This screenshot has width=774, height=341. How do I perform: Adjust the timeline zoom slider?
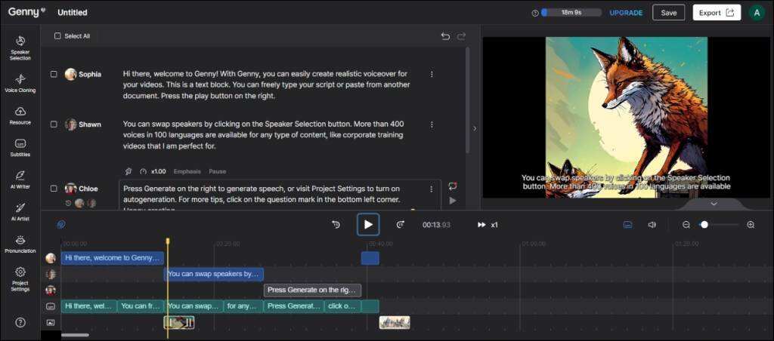(704, 225)
